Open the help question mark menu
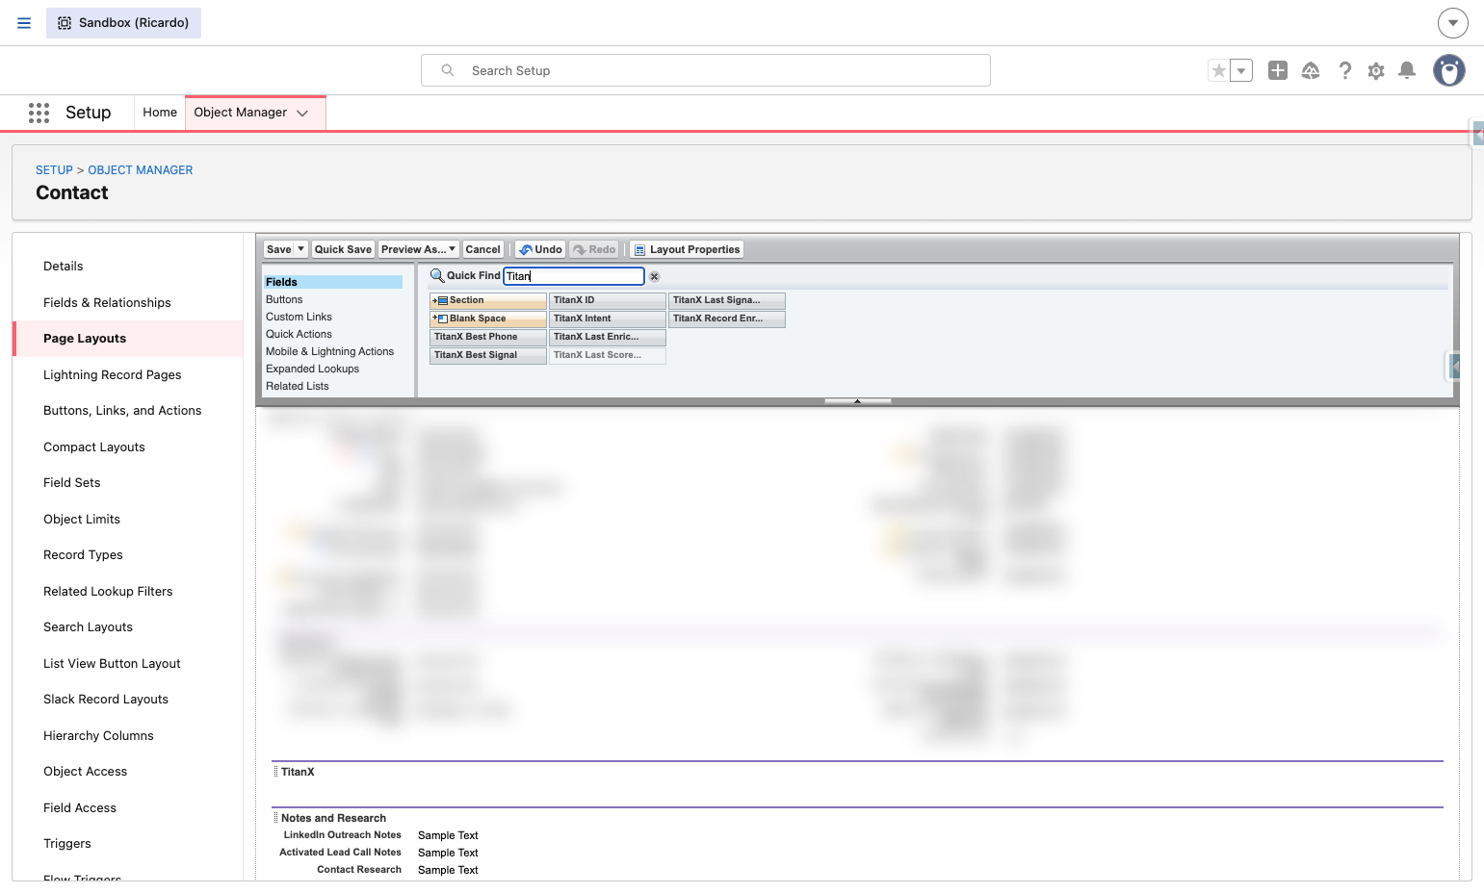1484x893 pixels. coord(1345,70)
